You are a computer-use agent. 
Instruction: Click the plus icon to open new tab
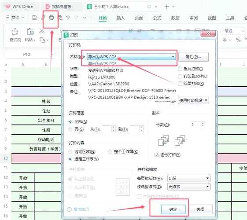167,7
